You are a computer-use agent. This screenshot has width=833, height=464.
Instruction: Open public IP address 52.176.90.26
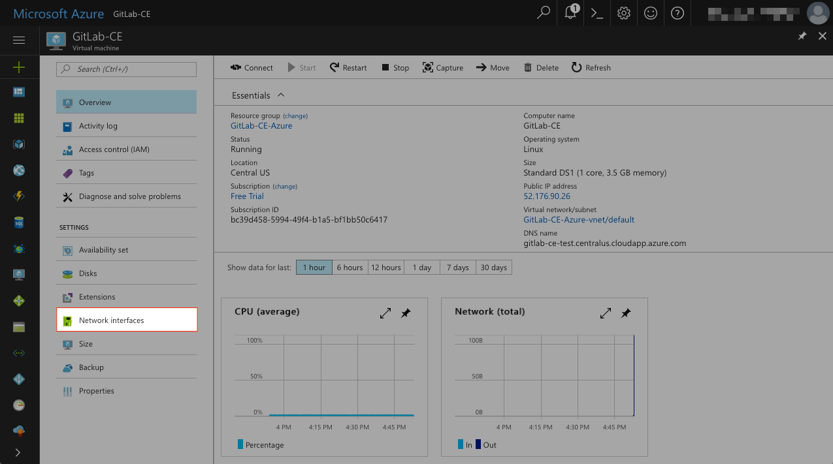547,196
